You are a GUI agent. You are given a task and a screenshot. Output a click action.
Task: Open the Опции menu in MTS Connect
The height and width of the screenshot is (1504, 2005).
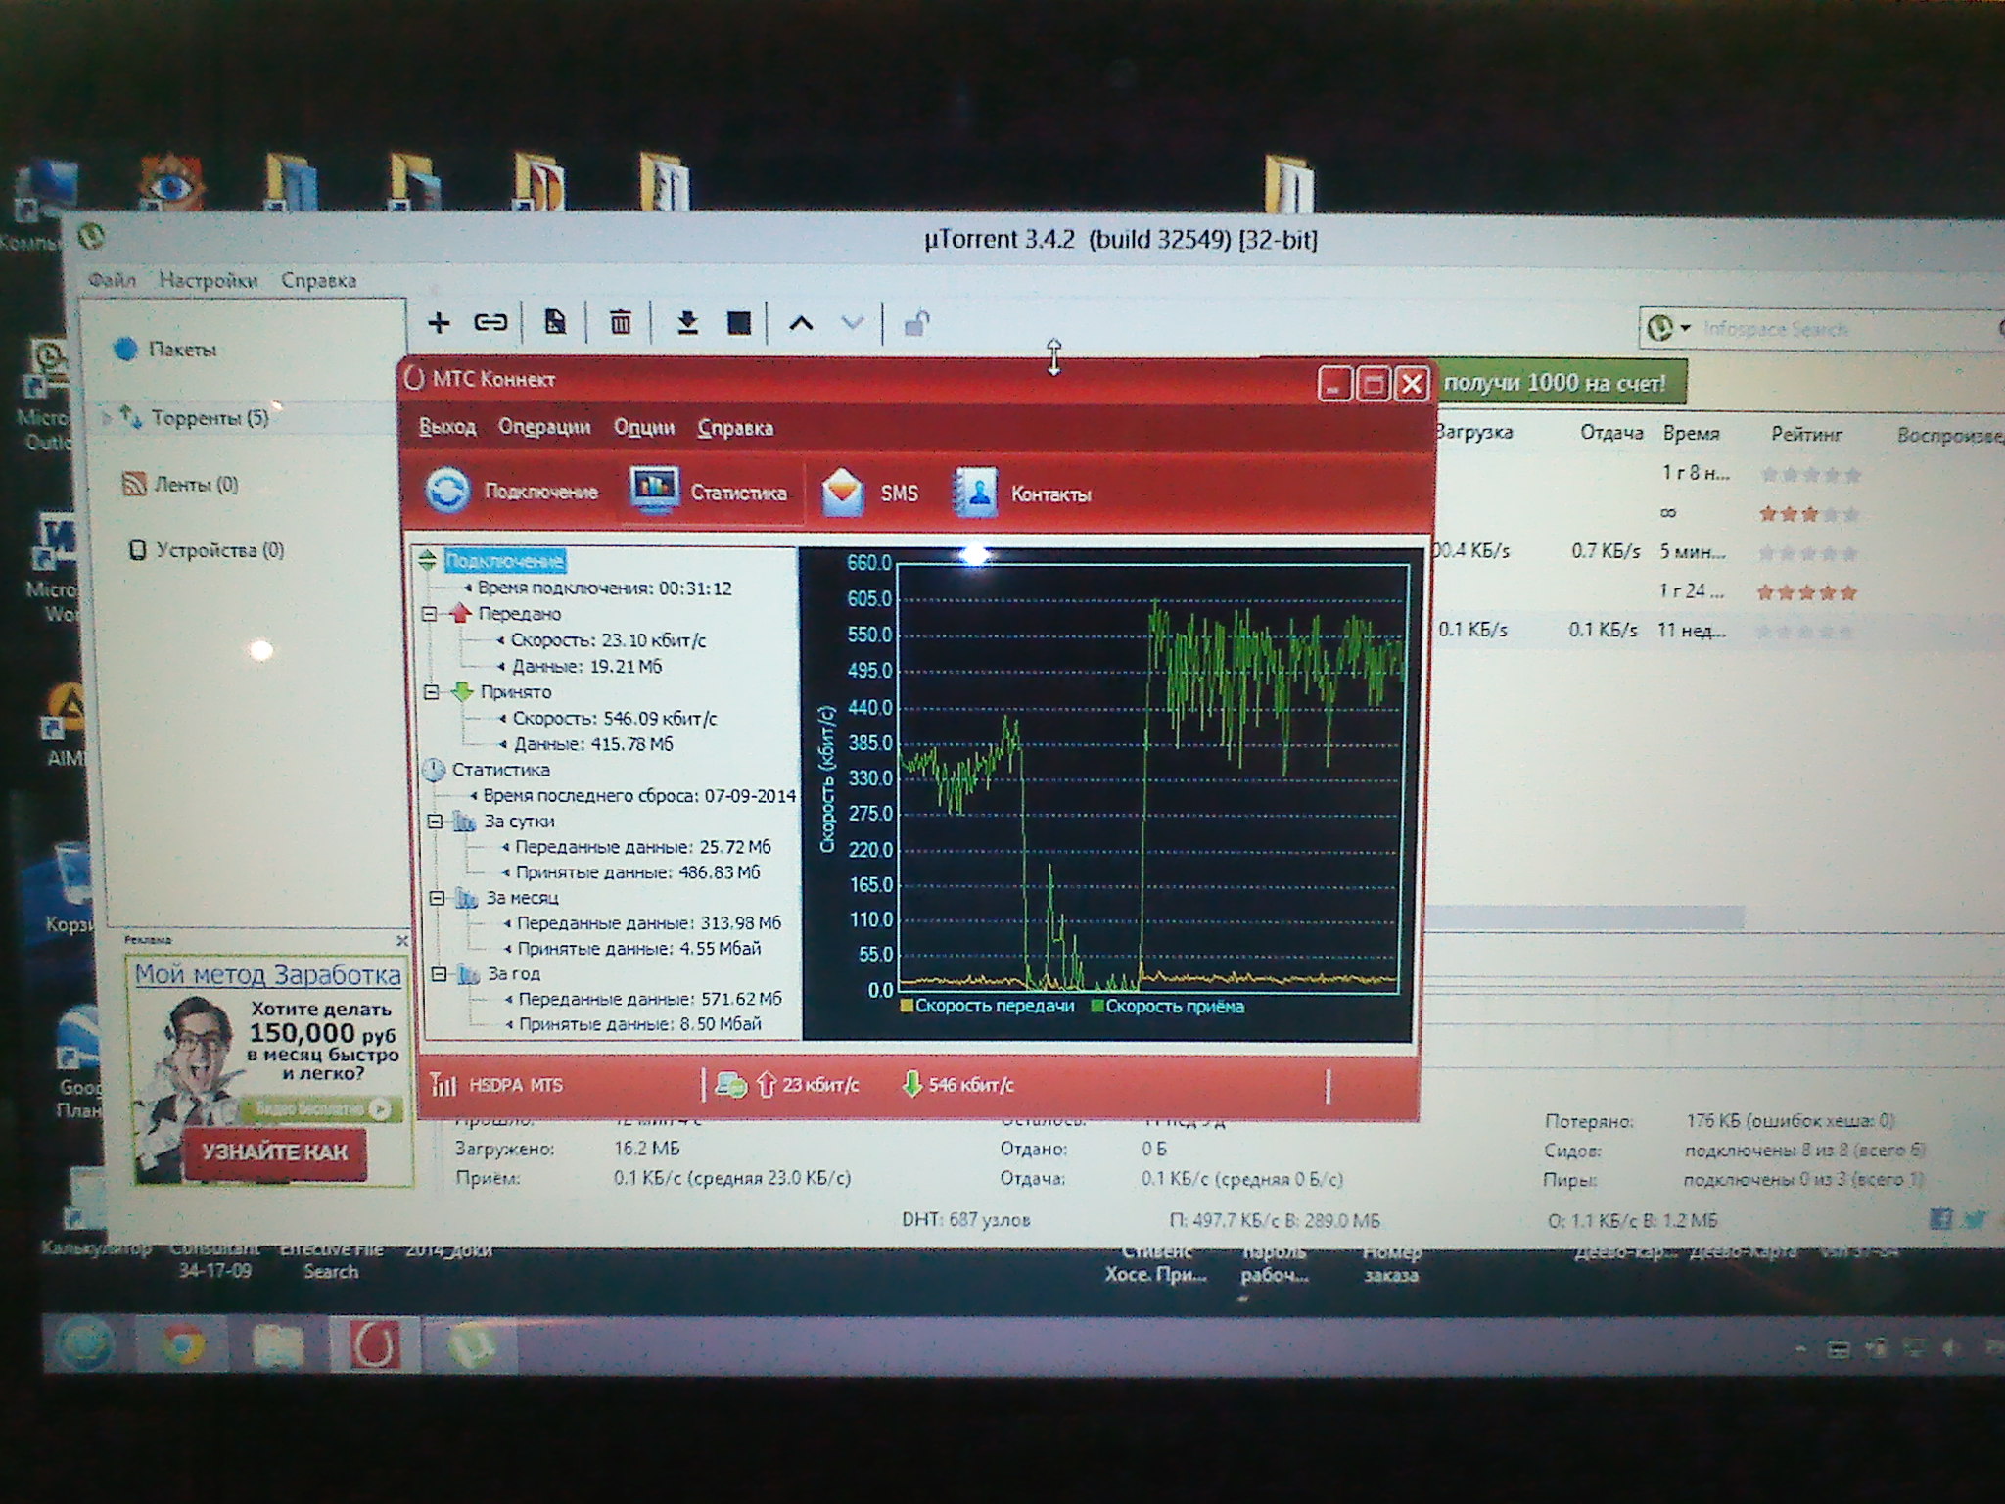pos(644,427)
